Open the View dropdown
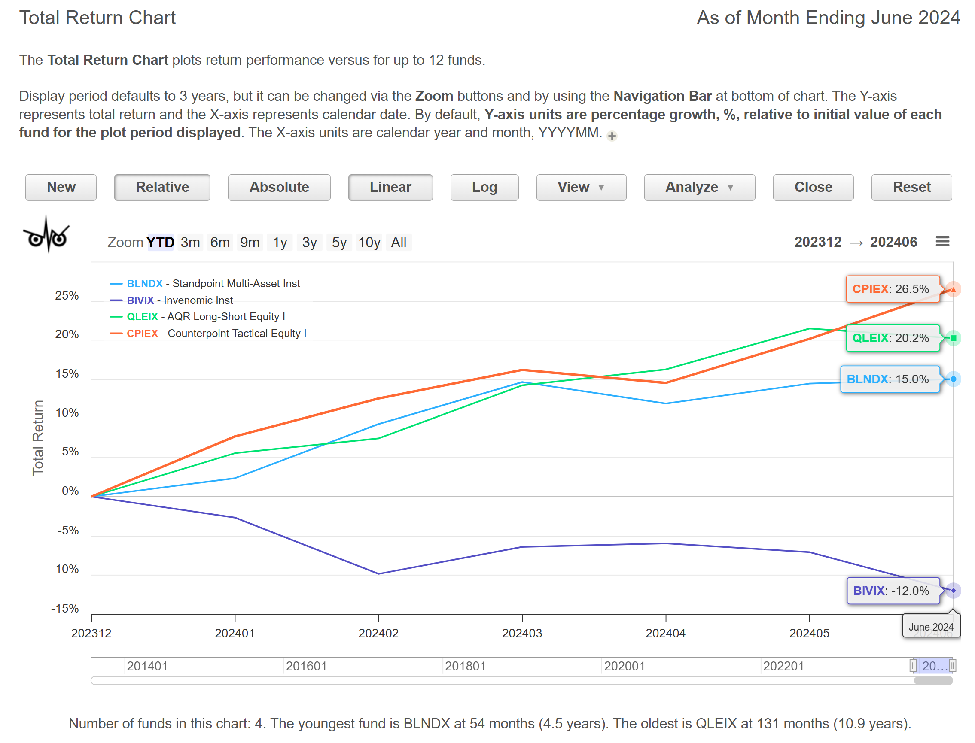This screenshot has width=975, height=743. [x=581, y=187]
